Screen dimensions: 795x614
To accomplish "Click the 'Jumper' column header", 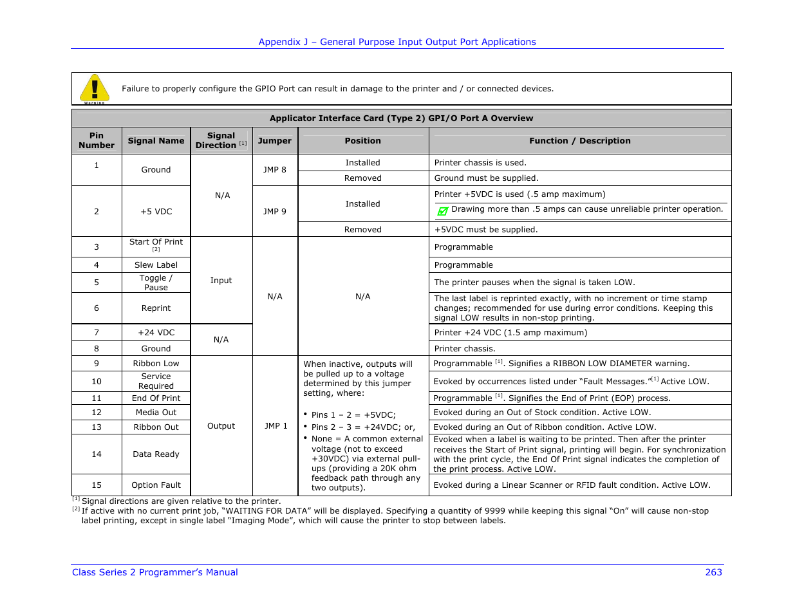I will [275, 141].
